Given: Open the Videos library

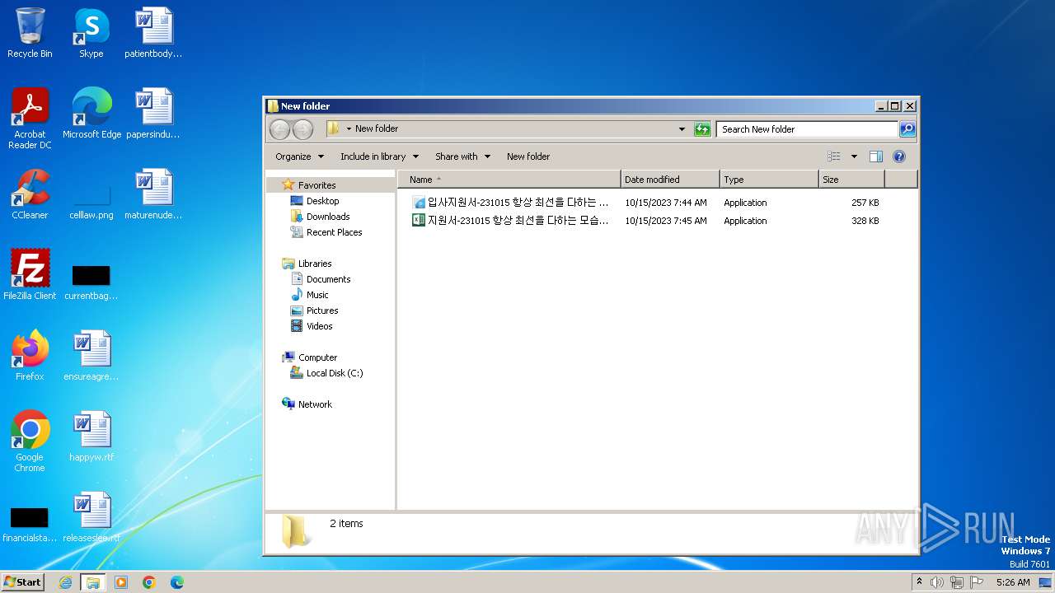Looking at the screenshot, I should (319, 326).
